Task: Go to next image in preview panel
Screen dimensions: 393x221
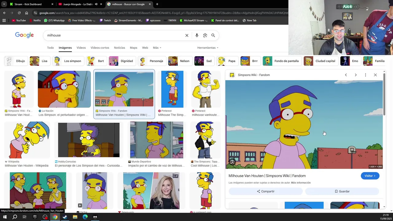Action: point(356,75)
